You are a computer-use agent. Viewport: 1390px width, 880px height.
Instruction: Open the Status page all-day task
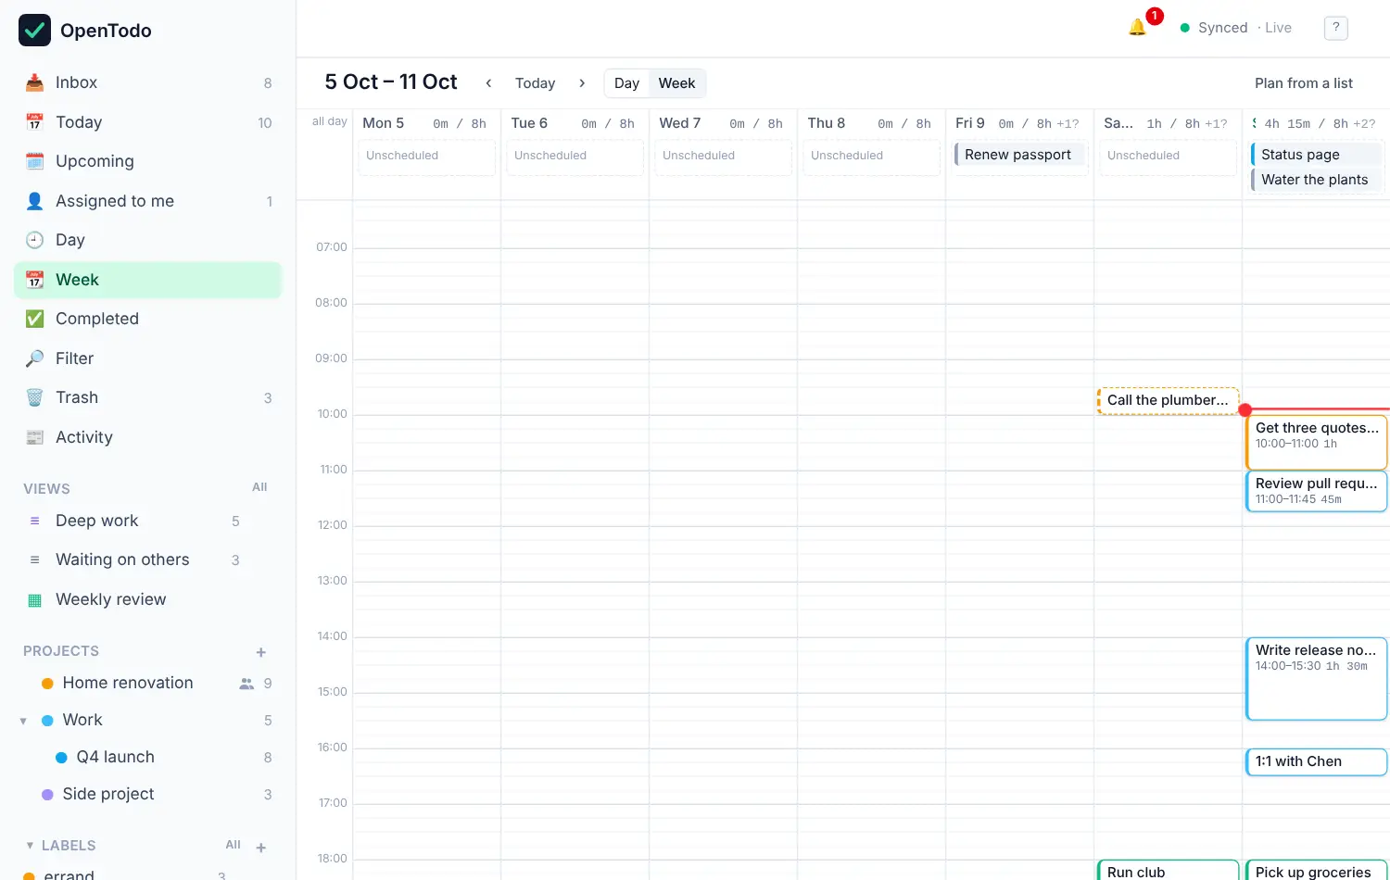(x=1316, y=155)
